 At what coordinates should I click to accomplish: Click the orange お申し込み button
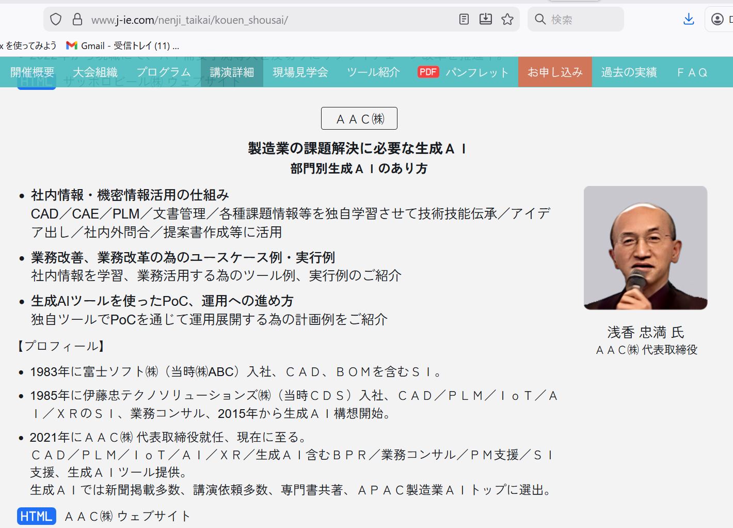click(x=555, y=72)
